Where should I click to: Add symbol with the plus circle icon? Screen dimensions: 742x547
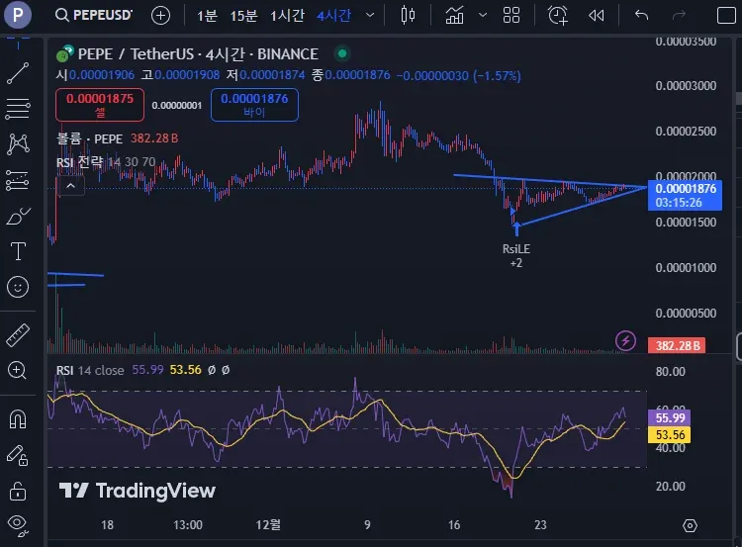160,16
